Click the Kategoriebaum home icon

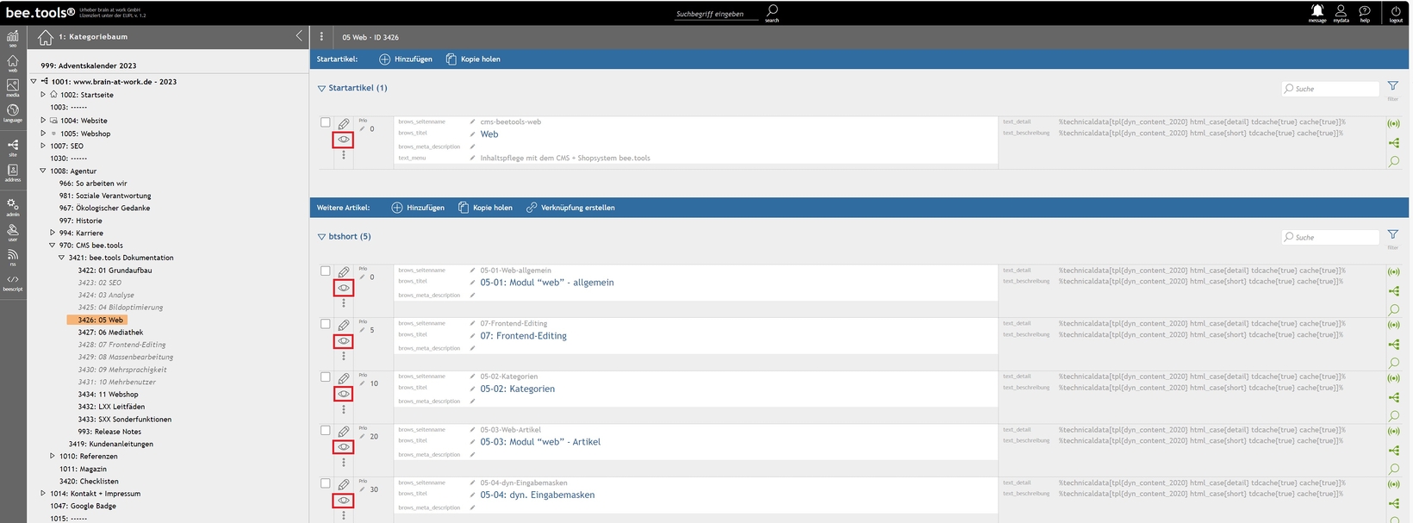(x=46, y=37)
